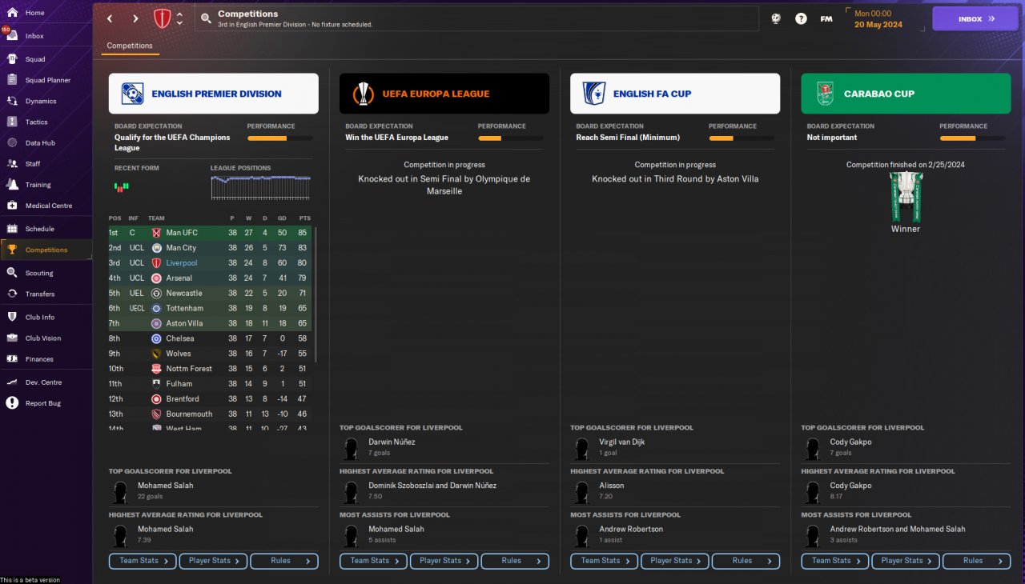The height and width of the screenshot is (584, 1025).
Task: Open the Transfers icon in sidebar
Action: pyautogui.click(x=12, y=294)
